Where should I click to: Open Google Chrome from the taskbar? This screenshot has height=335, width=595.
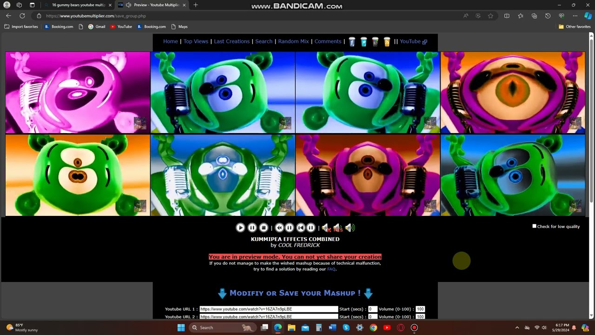373,328
